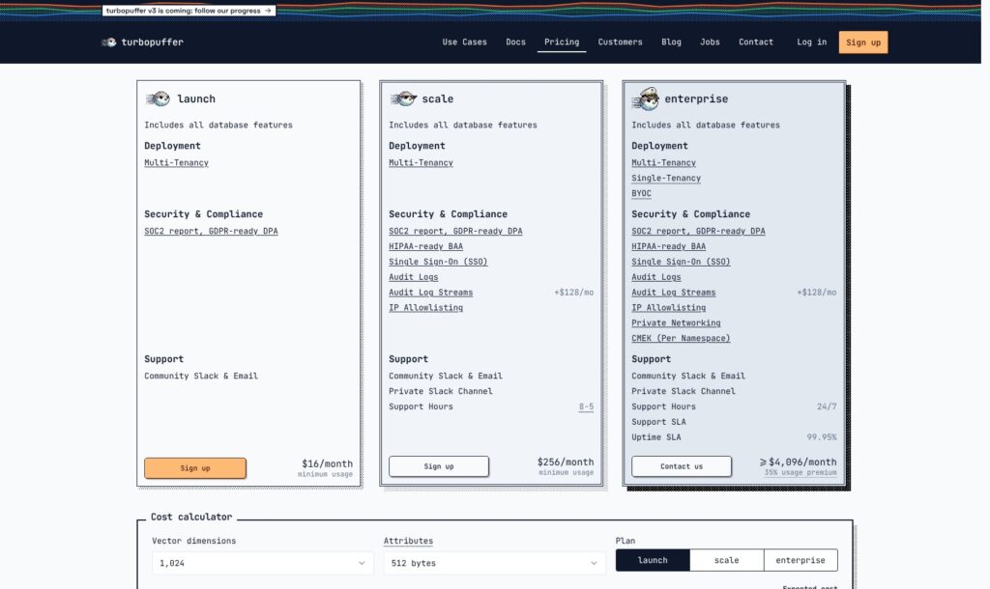Viewport: 990px width, 589px height.
Task: Open IP Allowlisting link in scale plan
Action: (425, 308)
